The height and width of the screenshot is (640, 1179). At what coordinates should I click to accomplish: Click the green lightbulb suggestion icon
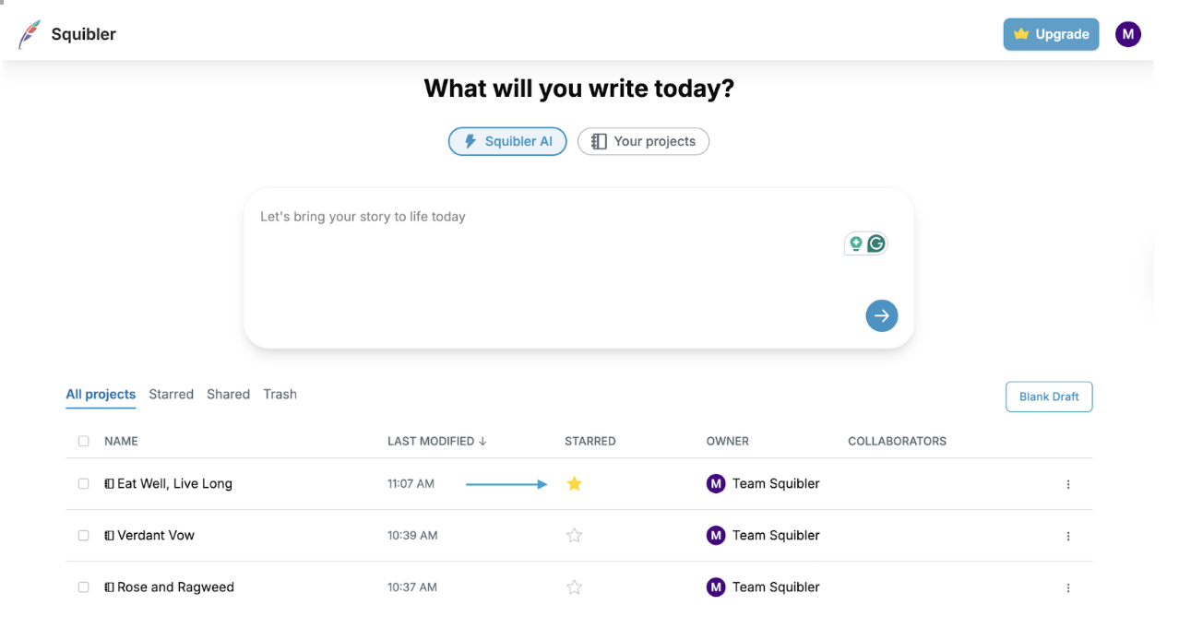(x=856, y=243)
